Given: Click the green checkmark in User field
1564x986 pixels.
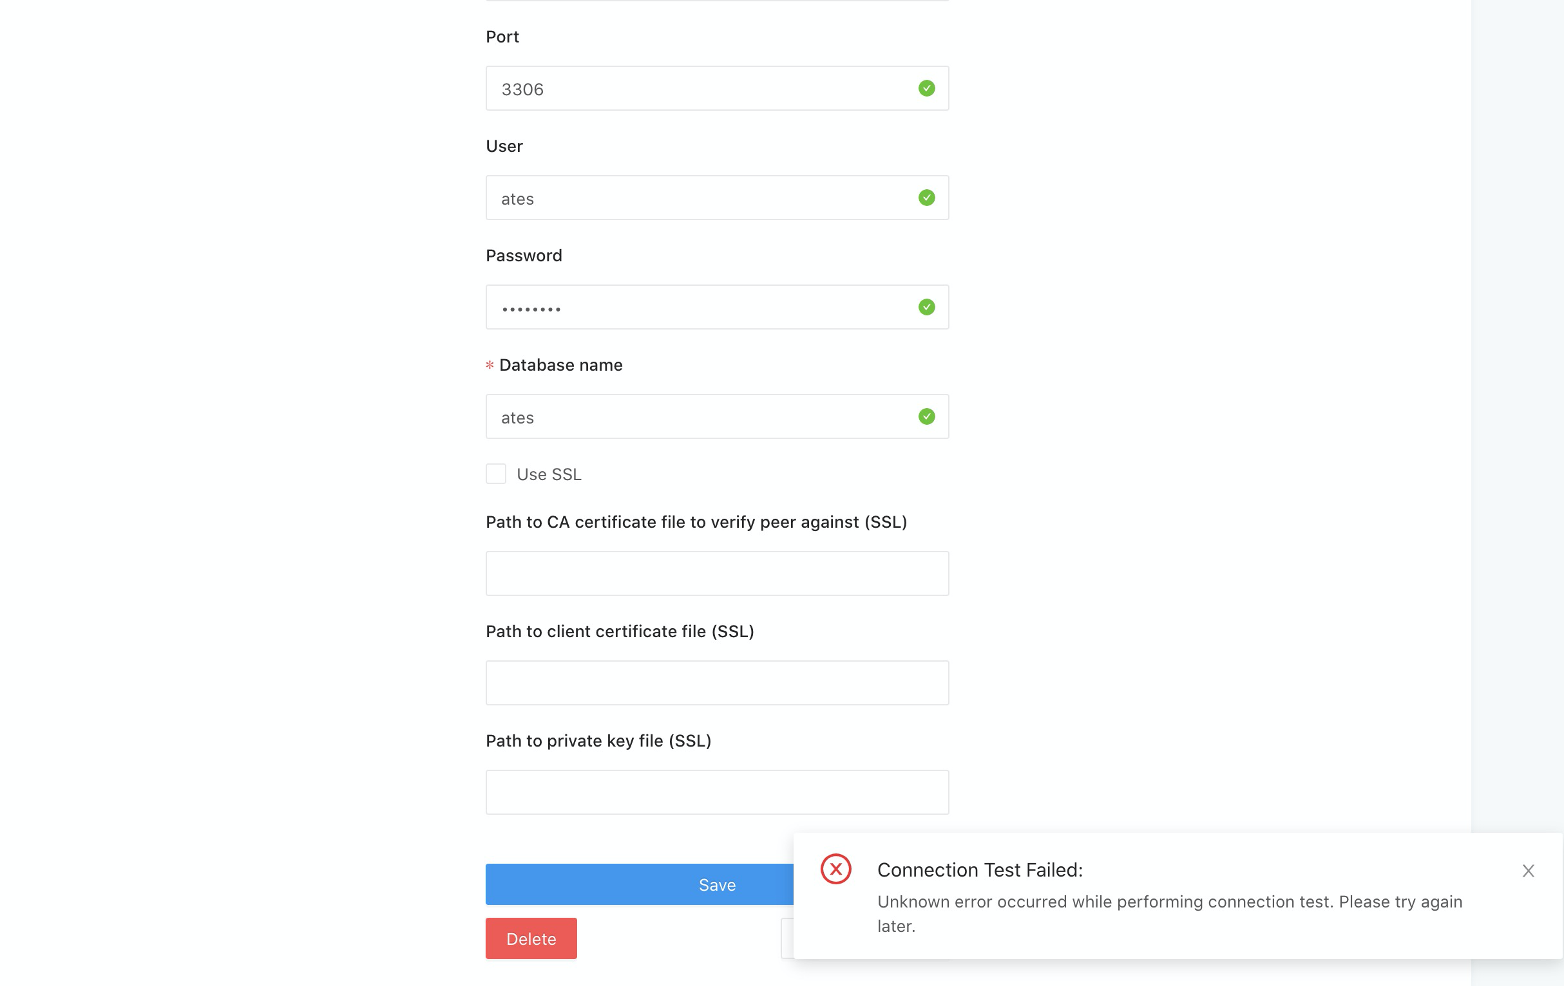Looking at the screenshot, I should [x=926, y=198].
